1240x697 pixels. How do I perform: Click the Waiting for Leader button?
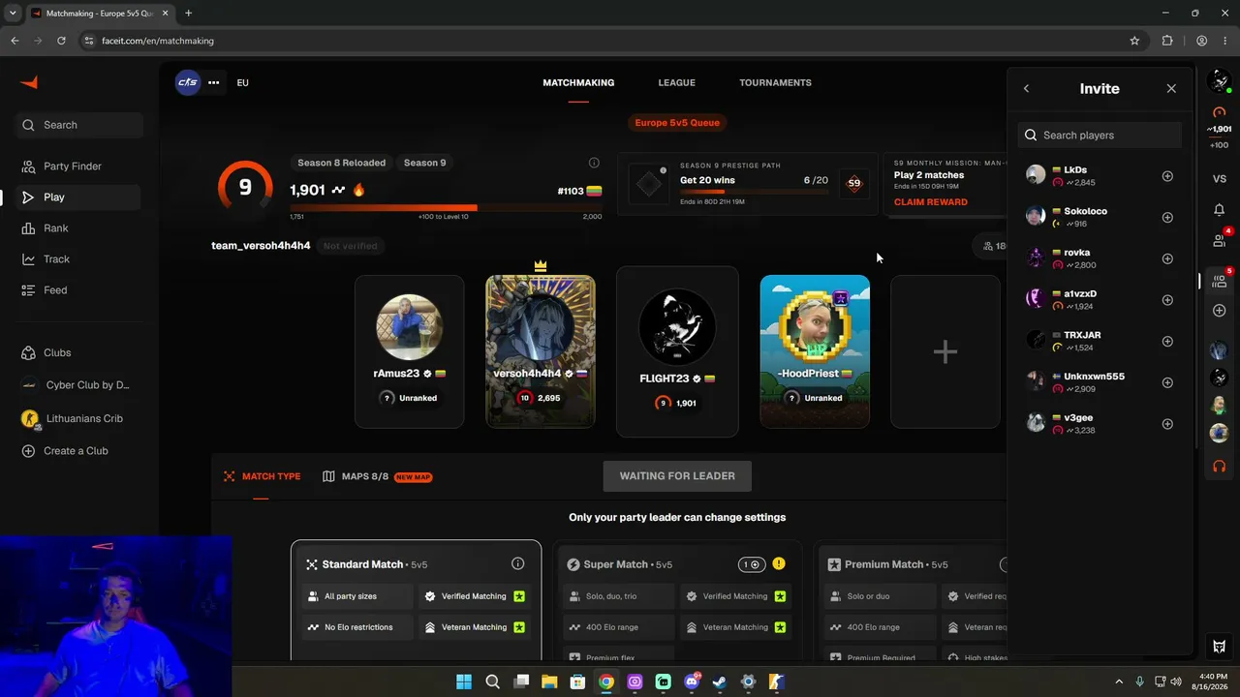[677, 476]
